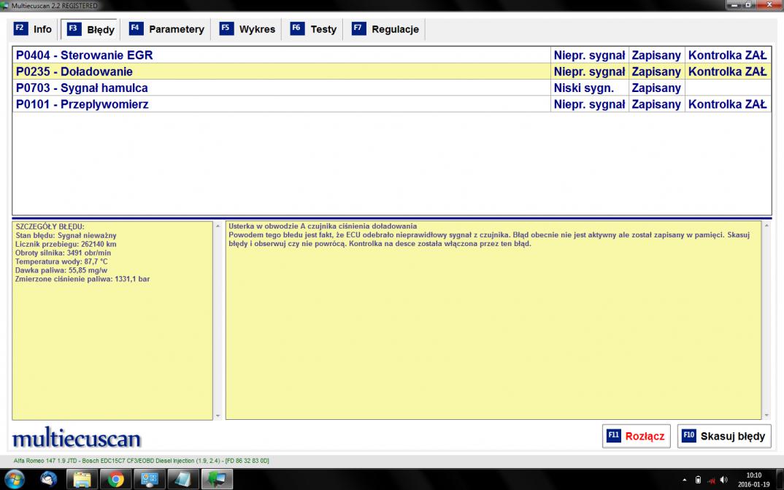
Task: Select the P0703 Sygnał hamulca error
Action: [281, 88]
